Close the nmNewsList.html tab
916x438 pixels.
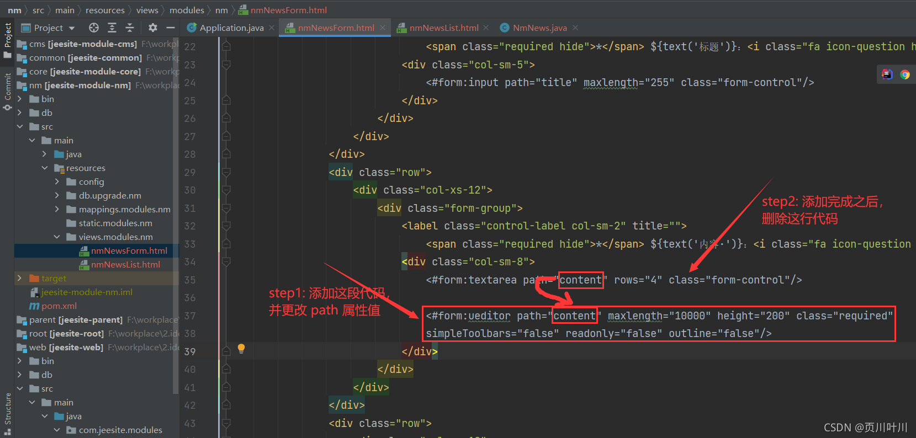coord(486,28)
